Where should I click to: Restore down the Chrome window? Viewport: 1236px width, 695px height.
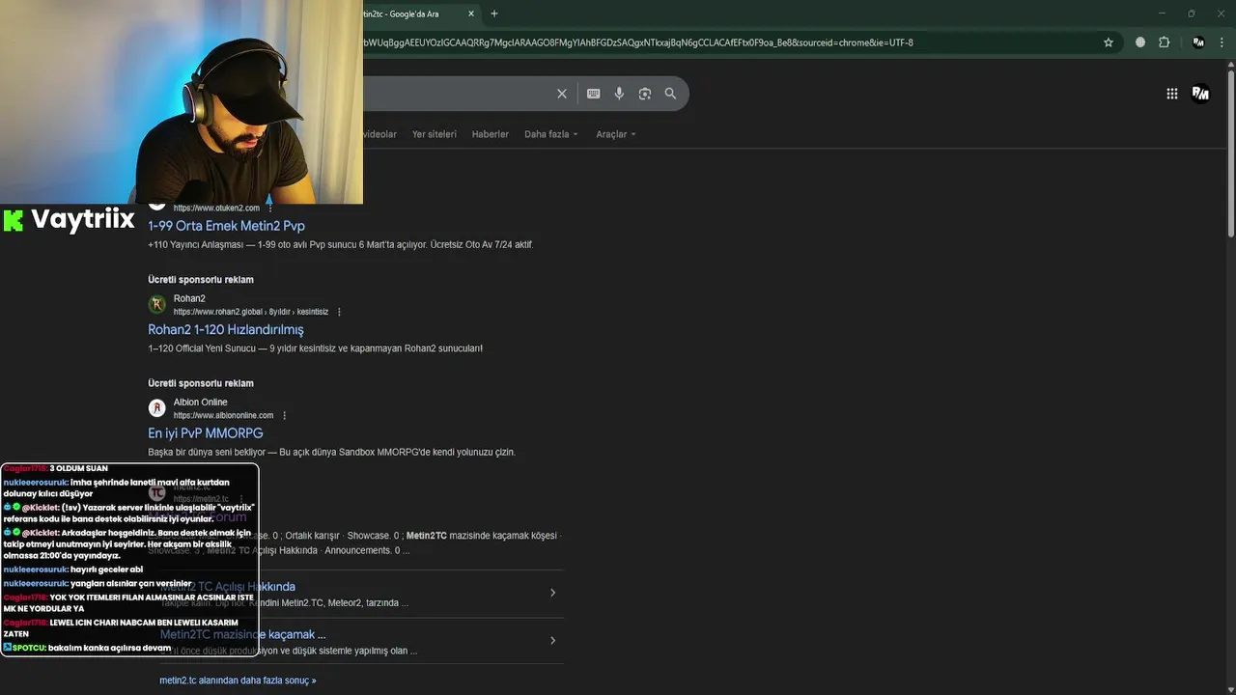[x=1191, y=14]
